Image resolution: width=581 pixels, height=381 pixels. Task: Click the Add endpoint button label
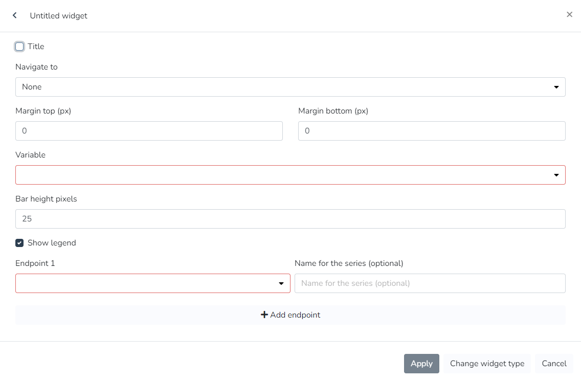[x=295, y=315]
